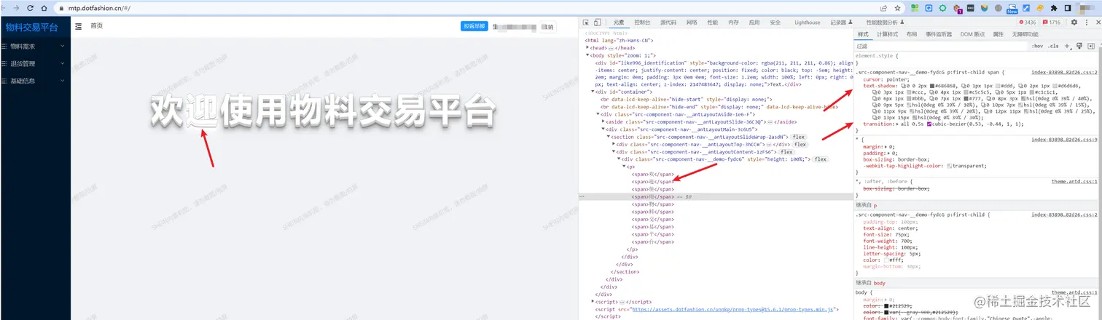Open the DOM 断点 tab
Screen dimensions: 1102x320
point(972,34)
